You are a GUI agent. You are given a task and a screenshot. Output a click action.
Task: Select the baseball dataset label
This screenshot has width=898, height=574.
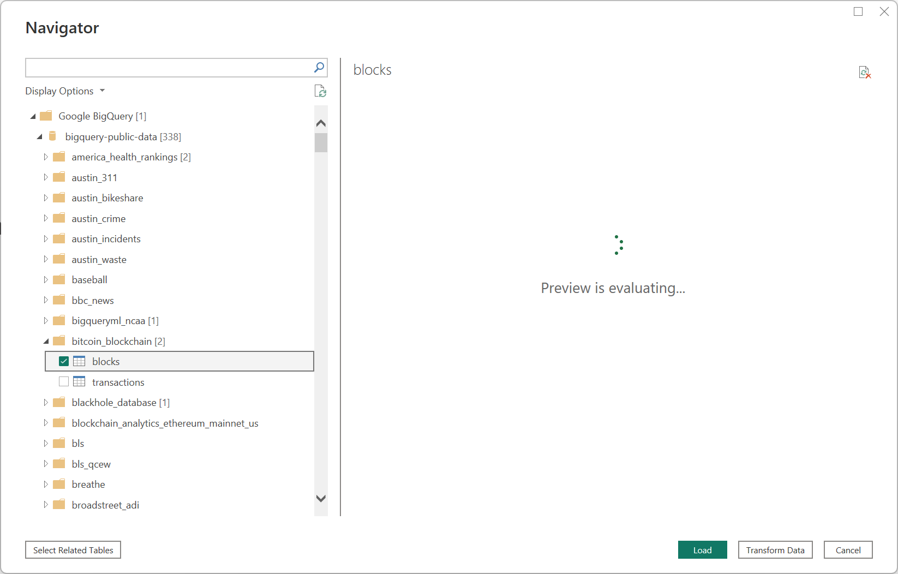pos(89,280)
